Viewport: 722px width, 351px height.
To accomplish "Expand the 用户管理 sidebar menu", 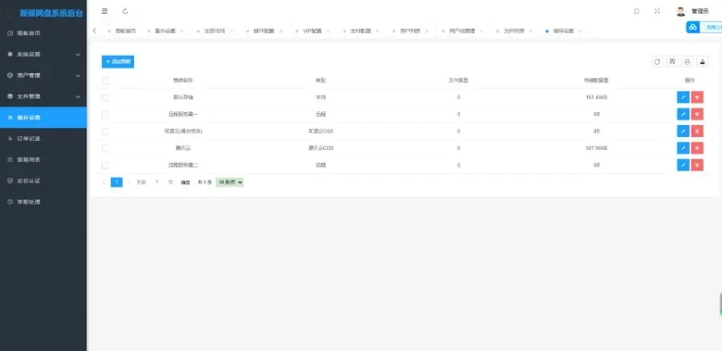I will click(43, 75).
